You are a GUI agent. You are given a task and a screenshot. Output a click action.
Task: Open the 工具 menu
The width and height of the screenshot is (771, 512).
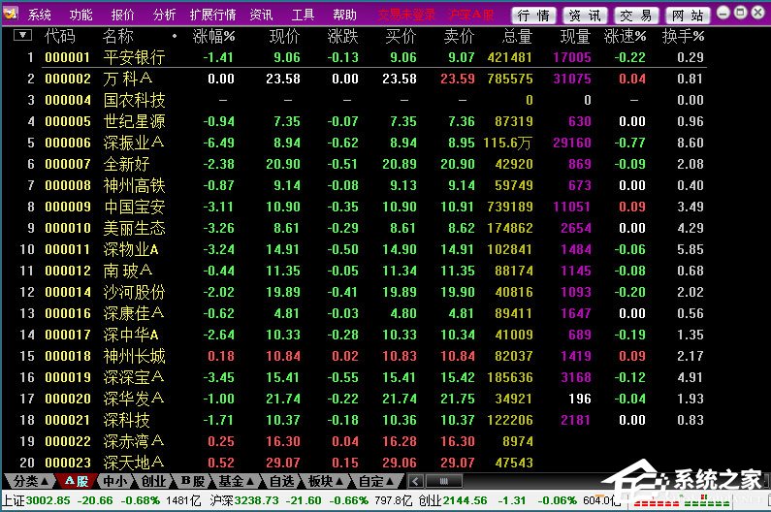303,15
